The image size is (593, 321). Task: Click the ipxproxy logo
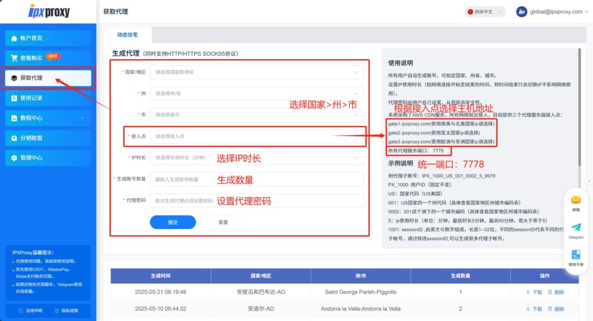[49, 12]
